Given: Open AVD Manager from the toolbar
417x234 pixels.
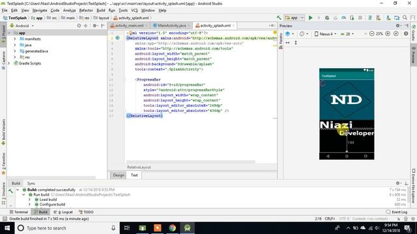Looking at the screenshot, I should click(x=378, y=18).
